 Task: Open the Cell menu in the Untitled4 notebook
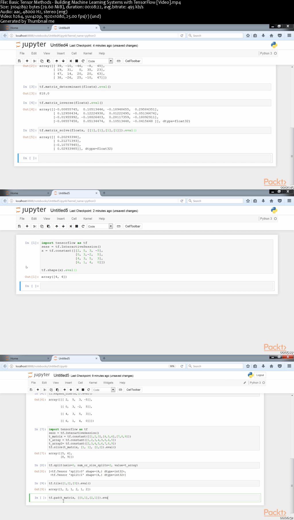point(74,53)
